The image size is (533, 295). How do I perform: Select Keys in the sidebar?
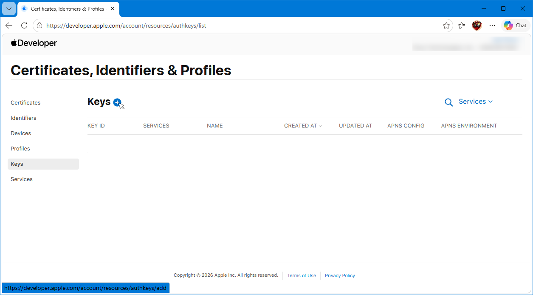pyautogui.click(x=43, y=164)
